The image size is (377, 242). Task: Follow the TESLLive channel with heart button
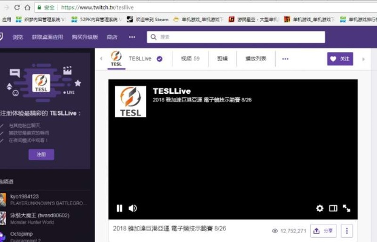pos(340,59)
